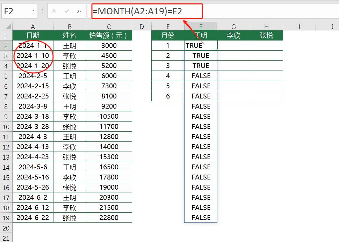Click the TRUE cell in row 3
Viewport: 339px width, 242px height.
tap(201, 56)
